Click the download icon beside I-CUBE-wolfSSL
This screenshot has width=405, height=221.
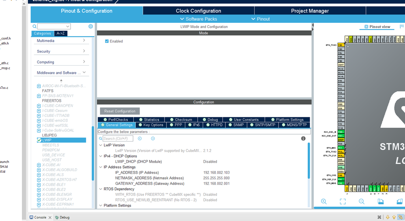tap(39, 125)
